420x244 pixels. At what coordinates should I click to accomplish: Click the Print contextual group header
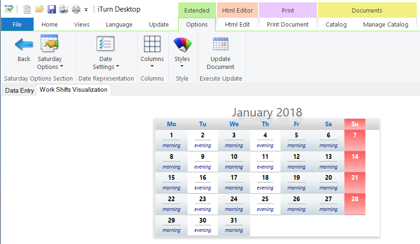(287, 10)
